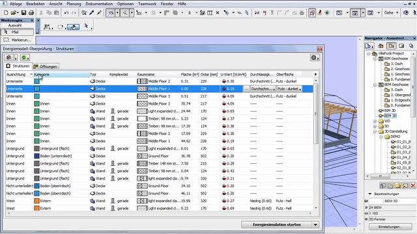Click the New document icon
The width and height of the screenshot is (417, 234).
tap(6, 12)
